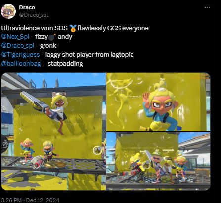Screen dimensions: 221x203
Task: Open Draco's profile avatar picture
Action: [8, 11]
